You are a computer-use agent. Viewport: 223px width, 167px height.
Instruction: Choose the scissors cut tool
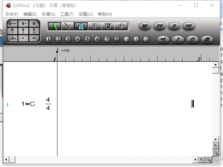pyautogui.click(x=68, y=26)
